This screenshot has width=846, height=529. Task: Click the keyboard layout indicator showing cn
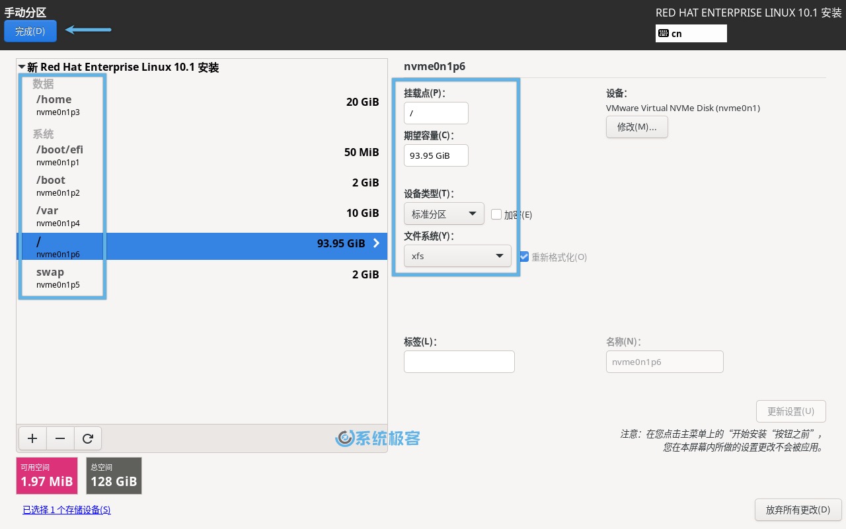tap(691, 33)
